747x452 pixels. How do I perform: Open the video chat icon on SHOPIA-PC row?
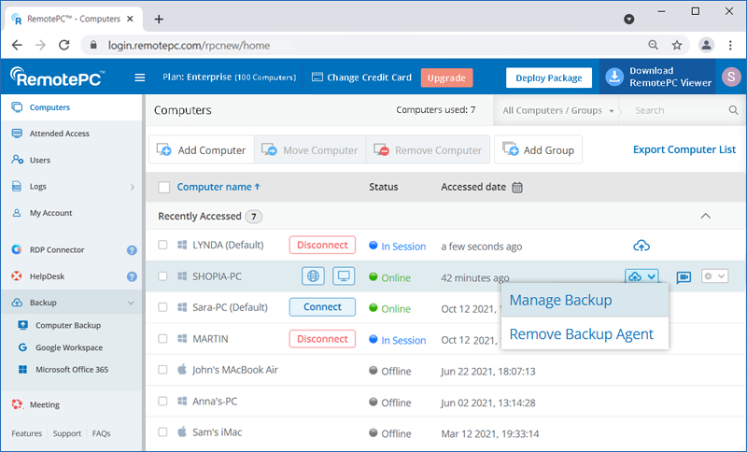(x=684, y=277)
